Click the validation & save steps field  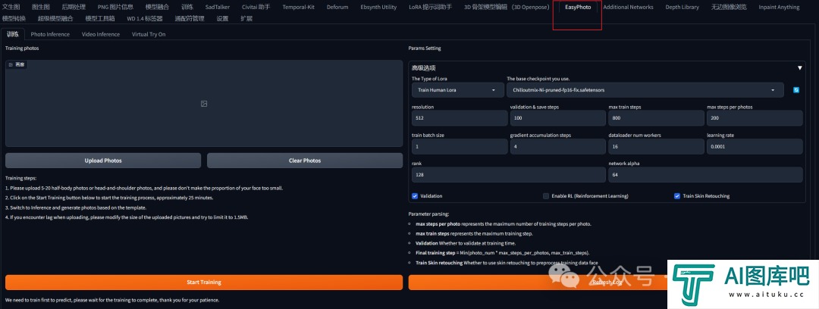coord(558,118)
